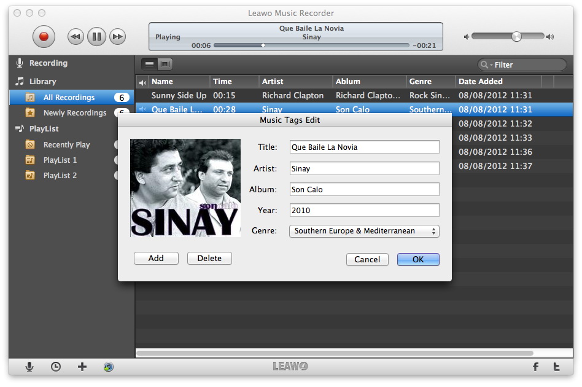Click the red Record button
The width and height of the screenshot is (582, 387).
click(x=44, y=37)
